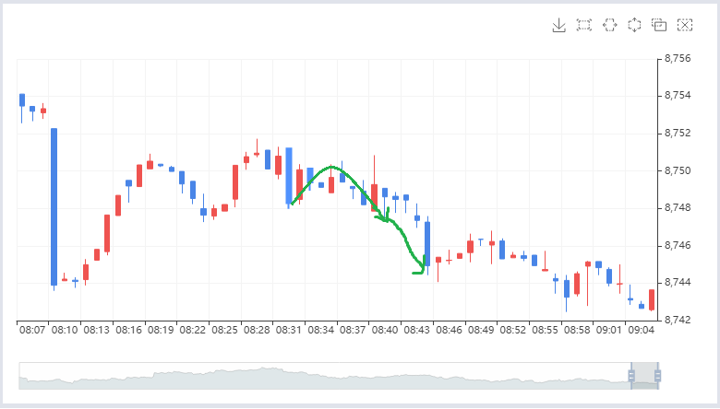Screen dimensions: 720x409
Task: Click the 09:04 time label
Action: (x=641, y=330)
